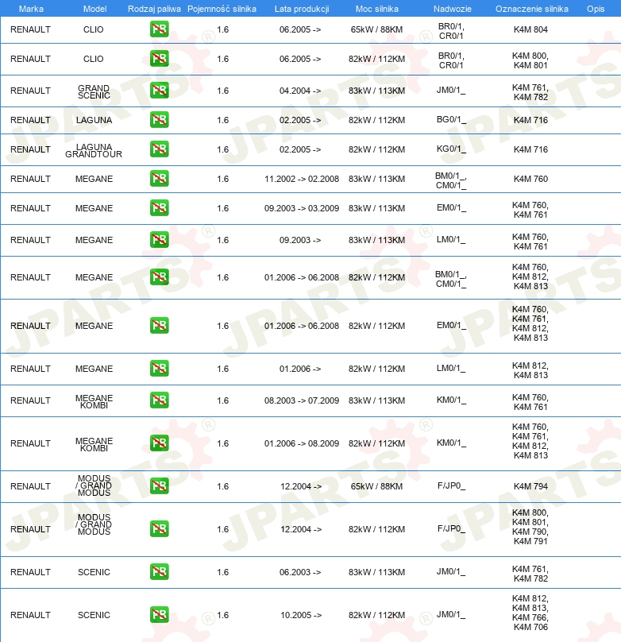Click the GRAND SCENIC model name

point(94,91)
